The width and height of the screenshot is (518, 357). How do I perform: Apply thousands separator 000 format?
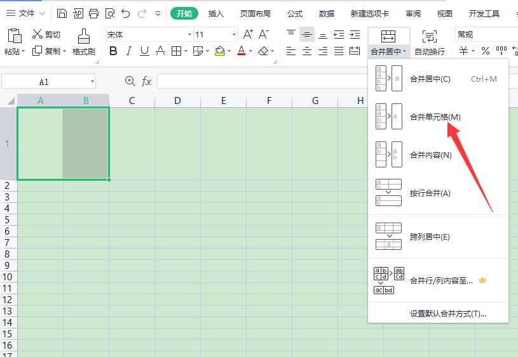pyautogui.click(x=501, y=51)
